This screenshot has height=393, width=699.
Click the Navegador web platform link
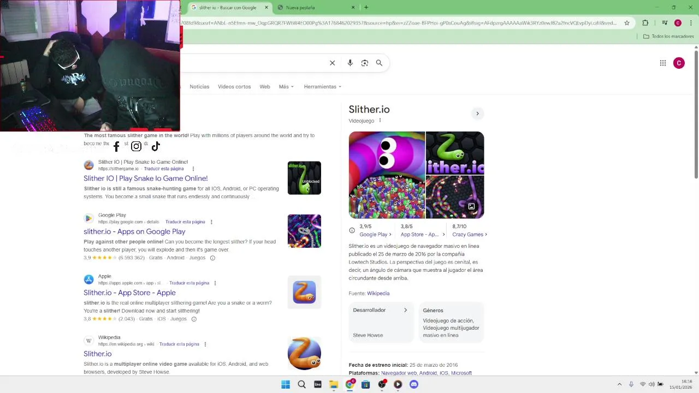pos(399,373)
